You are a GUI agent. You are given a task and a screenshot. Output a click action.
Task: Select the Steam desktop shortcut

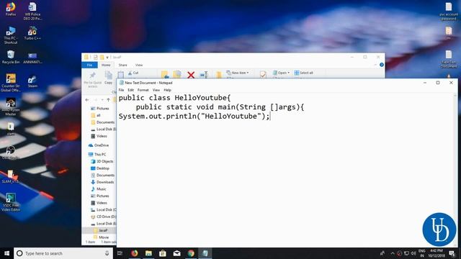pos(32,81)
